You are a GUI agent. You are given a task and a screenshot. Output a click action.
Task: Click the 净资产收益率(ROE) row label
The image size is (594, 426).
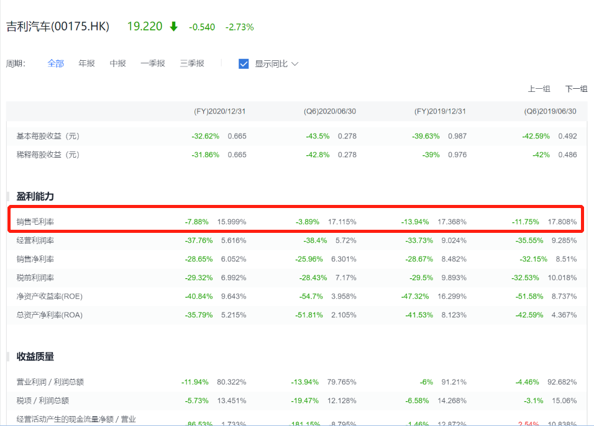click(50, 296)
